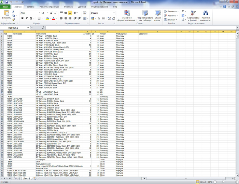The height and width of the screenshot is (184, 239).
Task: Center text horizontally
Action: tap(66, 18)
